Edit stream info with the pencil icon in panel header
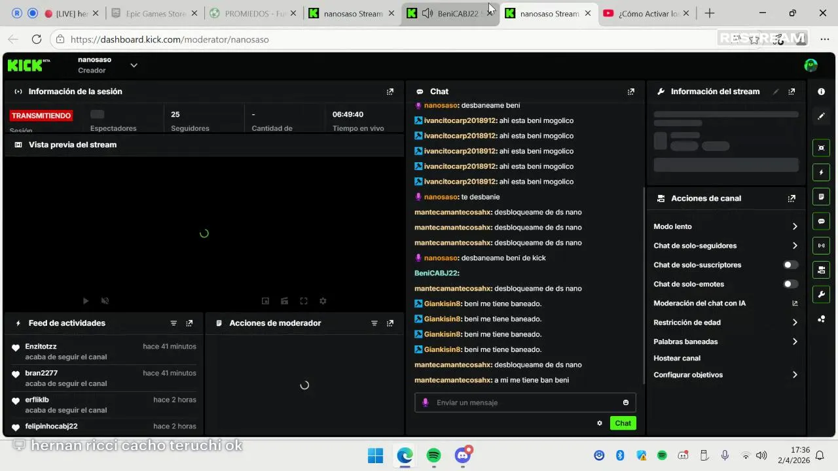The height and width of the screenshot is (471, 838). coord(776,92)
